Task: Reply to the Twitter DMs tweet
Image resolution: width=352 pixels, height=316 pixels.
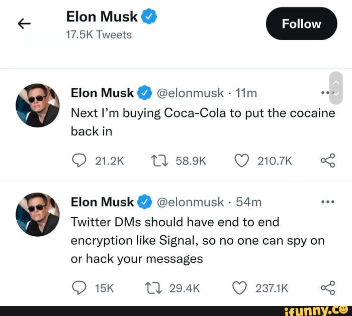Action: pos(79,287)
